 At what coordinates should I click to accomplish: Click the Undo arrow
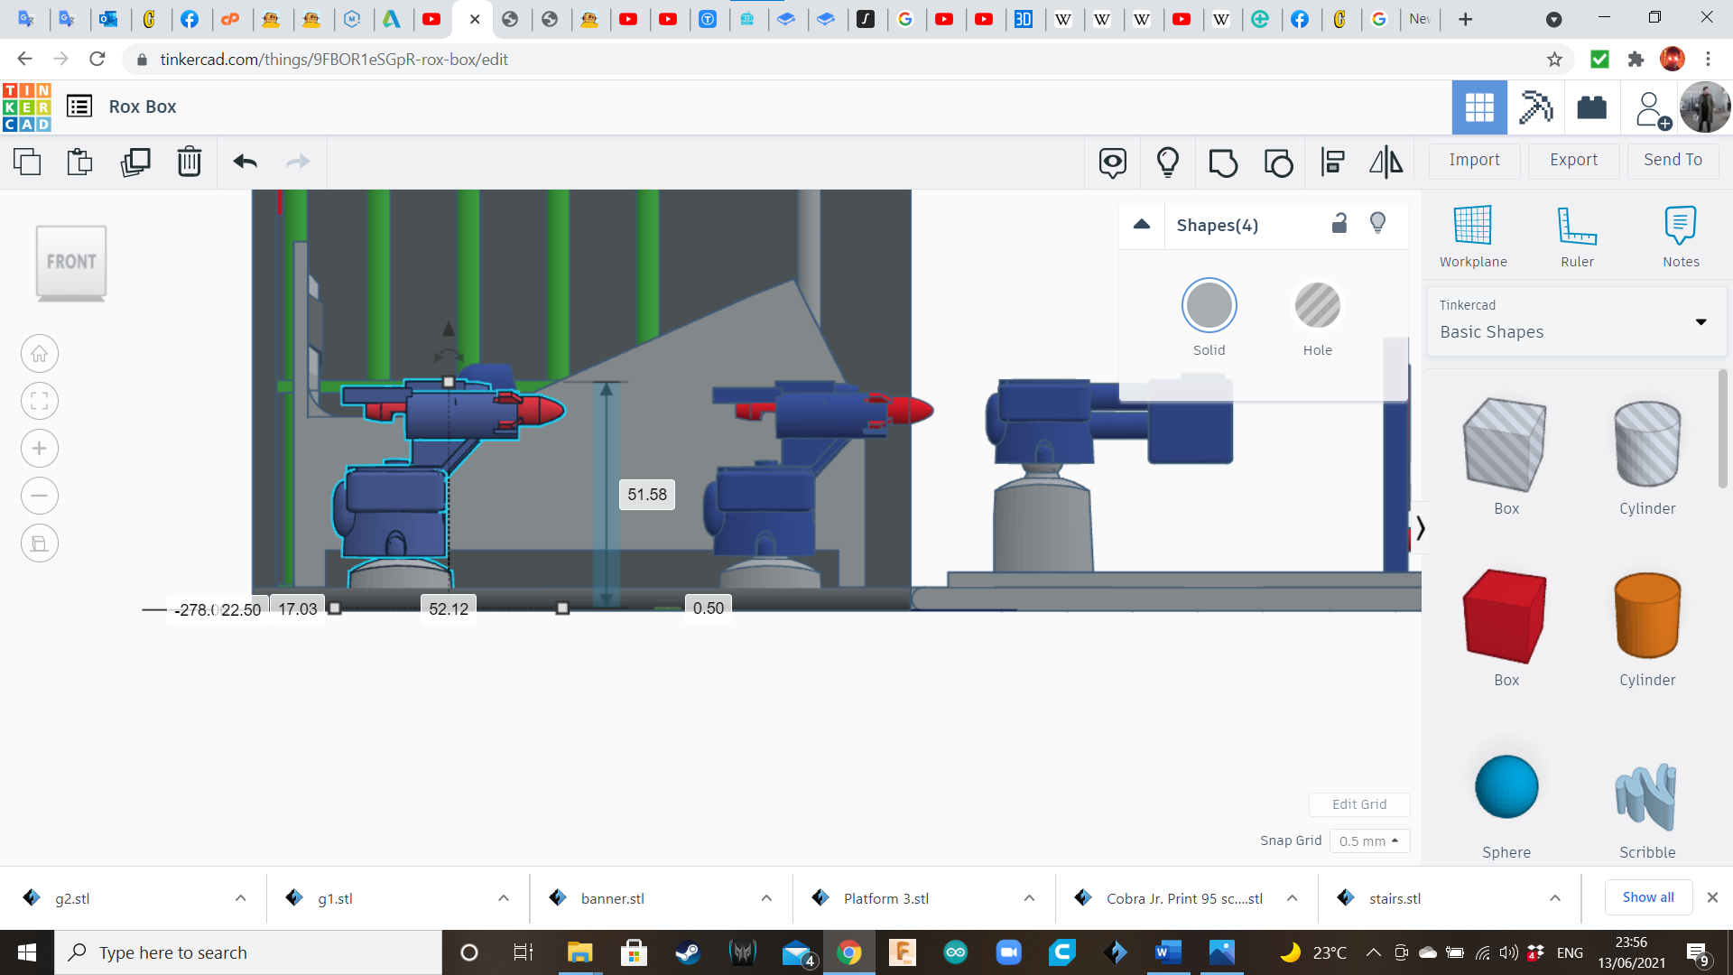[245, 162]
